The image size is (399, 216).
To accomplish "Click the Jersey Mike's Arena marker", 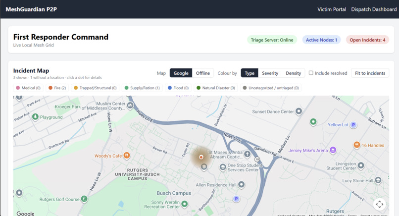I will (333, 150).
